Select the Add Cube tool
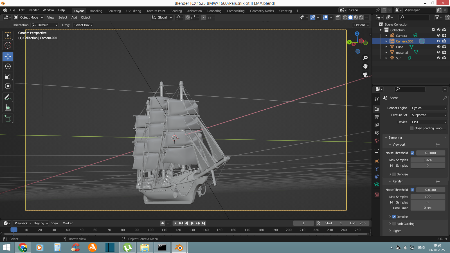Screen dimensions: 450x253 click(8, 119)
